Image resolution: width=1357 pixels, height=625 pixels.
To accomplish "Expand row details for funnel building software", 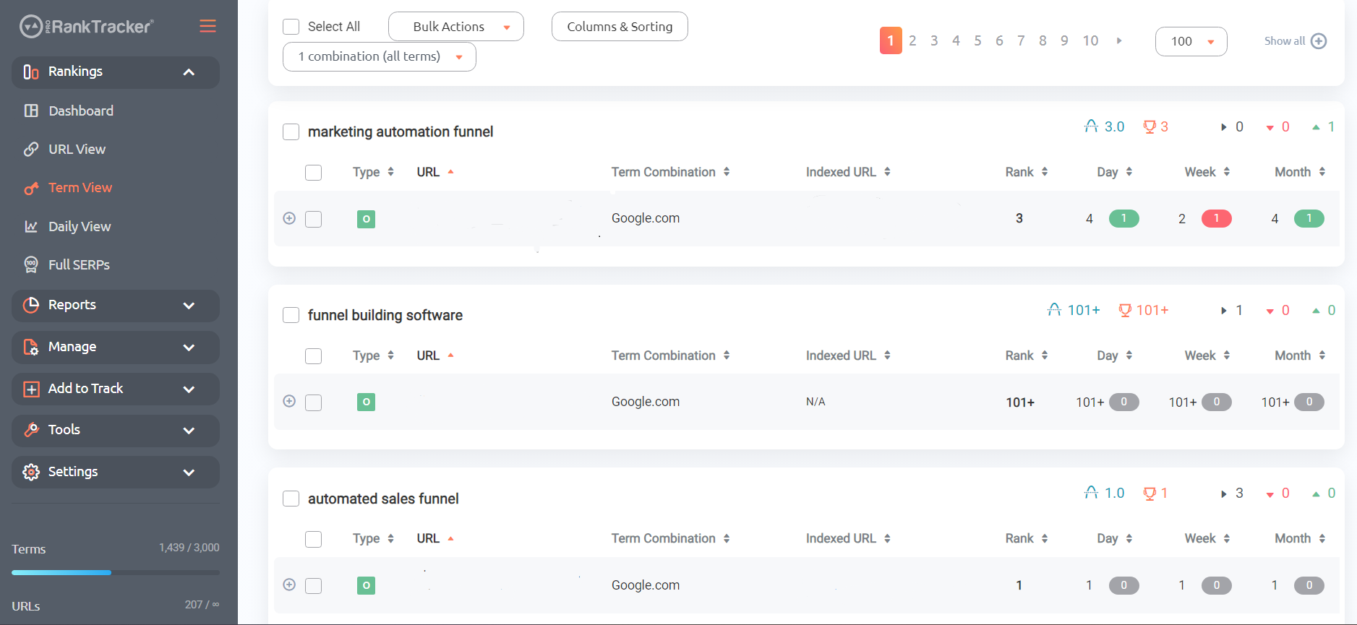I will coord(289,401).
